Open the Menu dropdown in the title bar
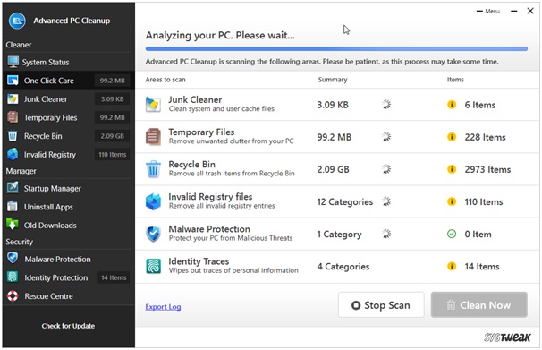Viewport: 542px width, 350px height. pyautogui.click(x=488, y=11)
